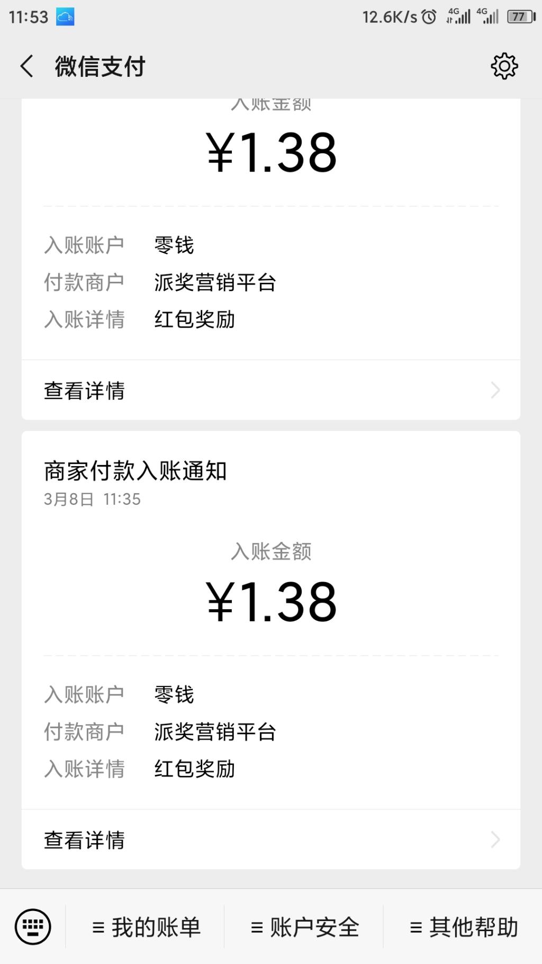
Task: Tap the back arrow in header
Action: (28, 67)
